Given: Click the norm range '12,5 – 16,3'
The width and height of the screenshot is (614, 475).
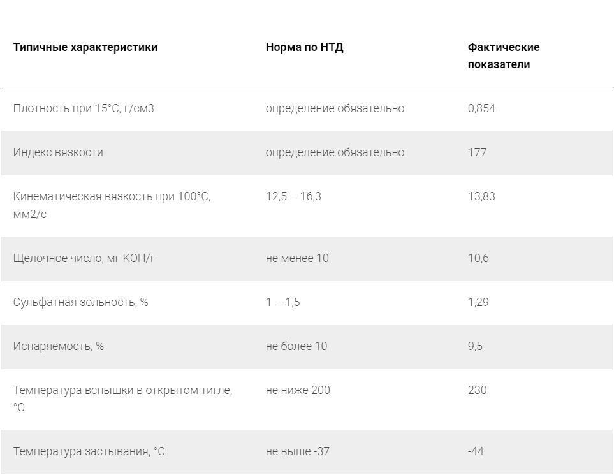Looking at the screenshot, I should pyautogui.click(x=293, y=196).
